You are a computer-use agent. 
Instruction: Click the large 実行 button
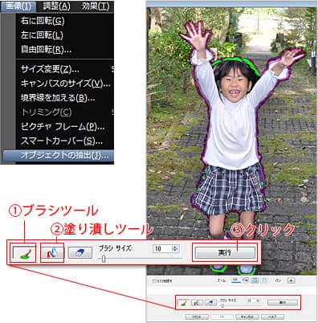point(225,252)
